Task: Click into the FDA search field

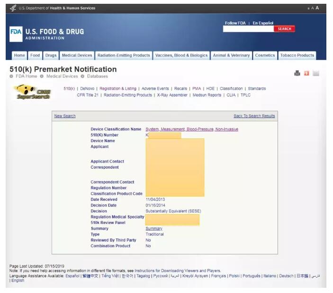Action: [248, 29]
